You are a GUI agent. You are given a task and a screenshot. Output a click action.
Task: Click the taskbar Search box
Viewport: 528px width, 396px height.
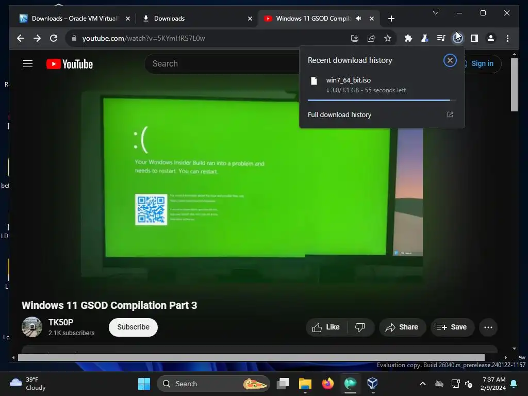coord(213,384)
